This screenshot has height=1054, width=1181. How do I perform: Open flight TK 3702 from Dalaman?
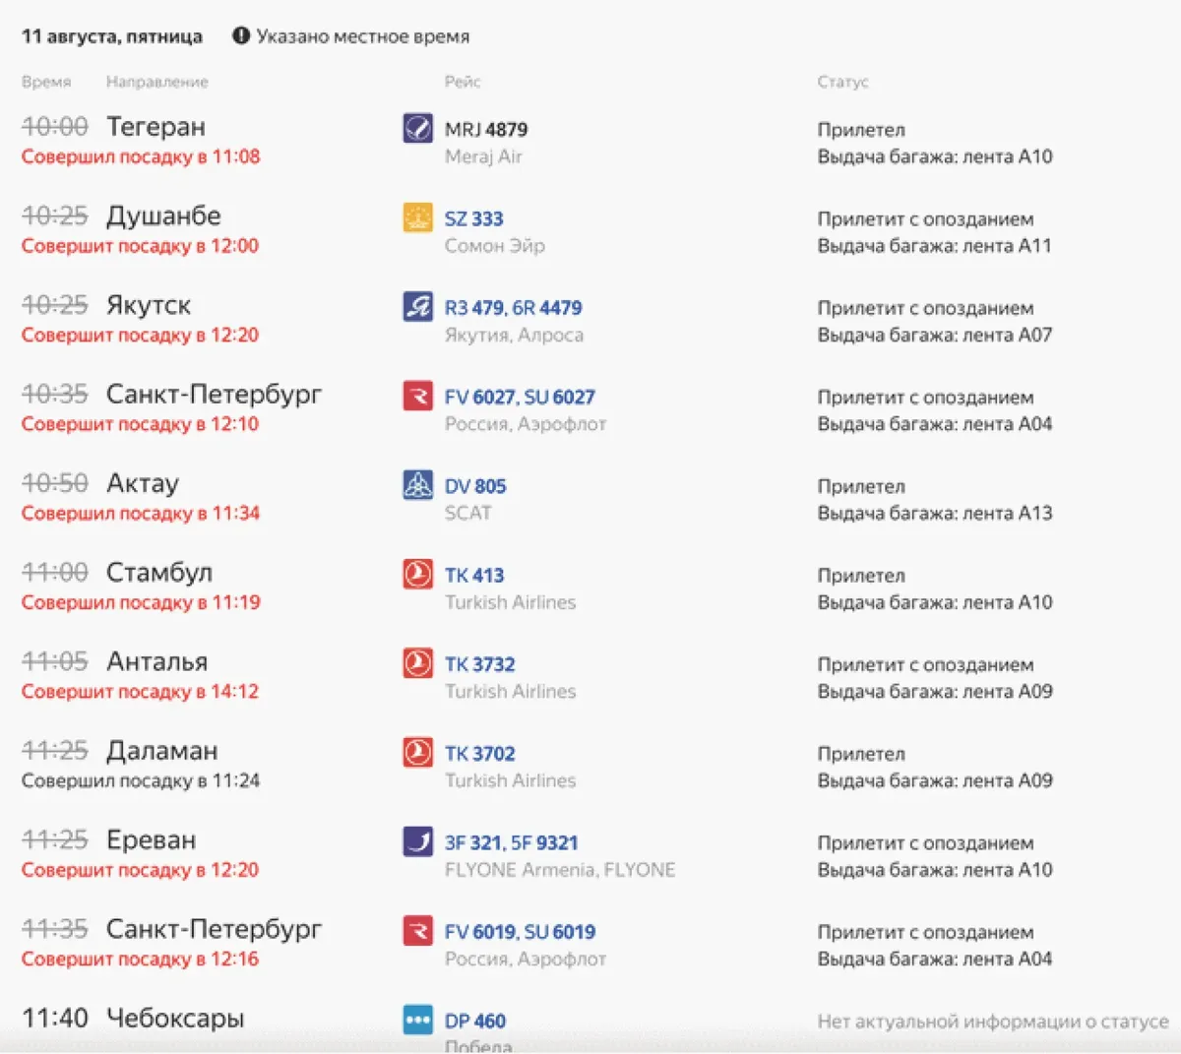tap(479, 754)
